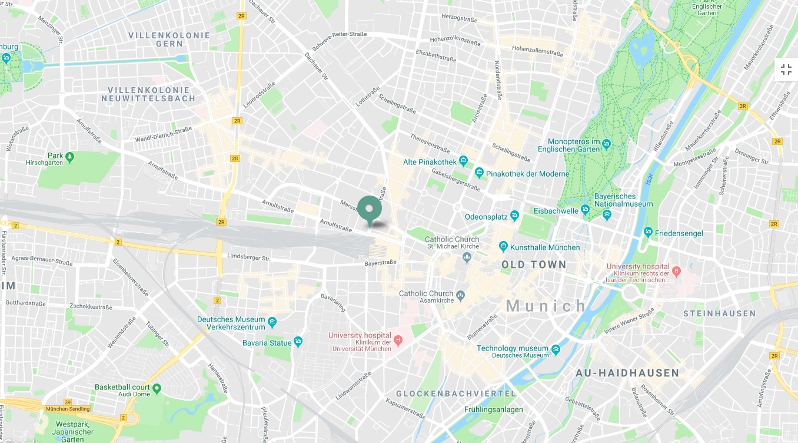Screen dimensions: 798x443
Task: Select Eisbachwelle attraction icon
Action: coord(585,209)
